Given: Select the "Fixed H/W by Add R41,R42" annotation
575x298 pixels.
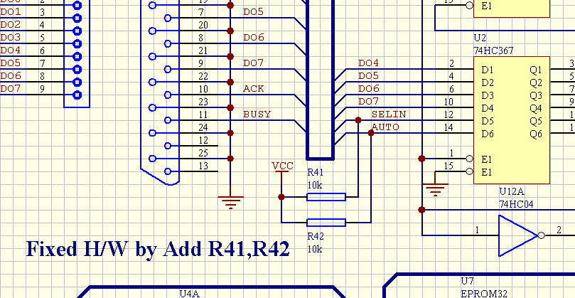Looking at the screenshot, I should point(157,249).
